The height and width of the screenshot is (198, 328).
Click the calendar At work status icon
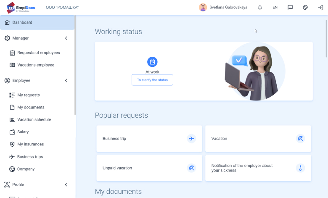pyautogui.click(x=152, y=62)
